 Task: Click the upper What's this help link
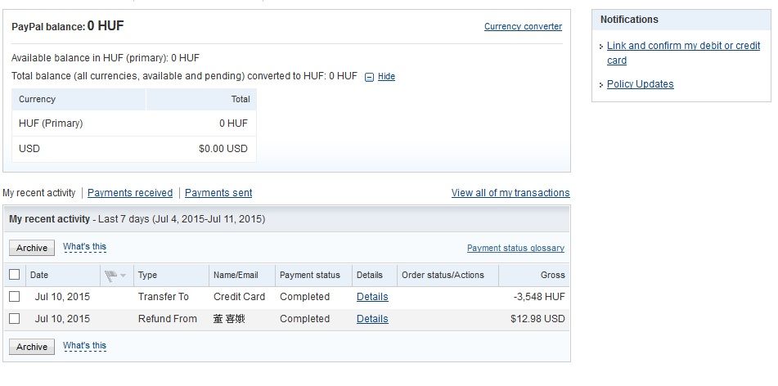84,247
